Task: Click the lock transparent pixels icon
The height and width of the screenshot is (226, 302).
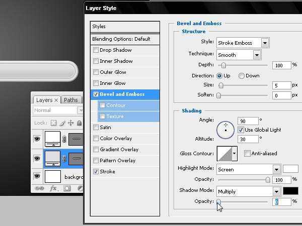Action: pyautogui.click(x=53, y=123)
